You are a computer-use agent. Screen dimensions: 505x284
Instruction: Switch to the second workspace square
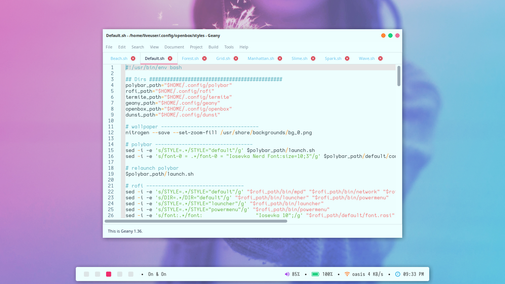click(98, 274)
